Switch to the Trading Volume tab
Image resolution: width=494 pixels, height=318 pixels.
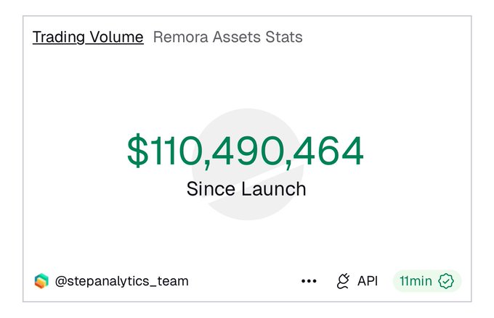tap(88, 37)
